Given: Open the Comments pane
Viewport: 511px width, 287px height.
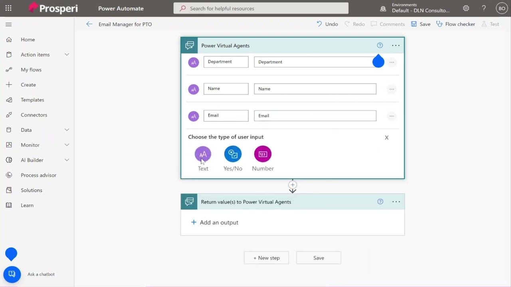Looking at the screenshot, I should [388, 24].
